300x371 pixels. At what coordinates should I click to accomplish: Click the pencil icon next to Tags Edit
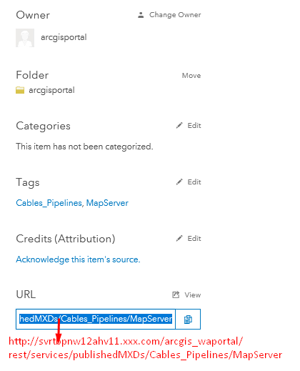click(179, 182)
